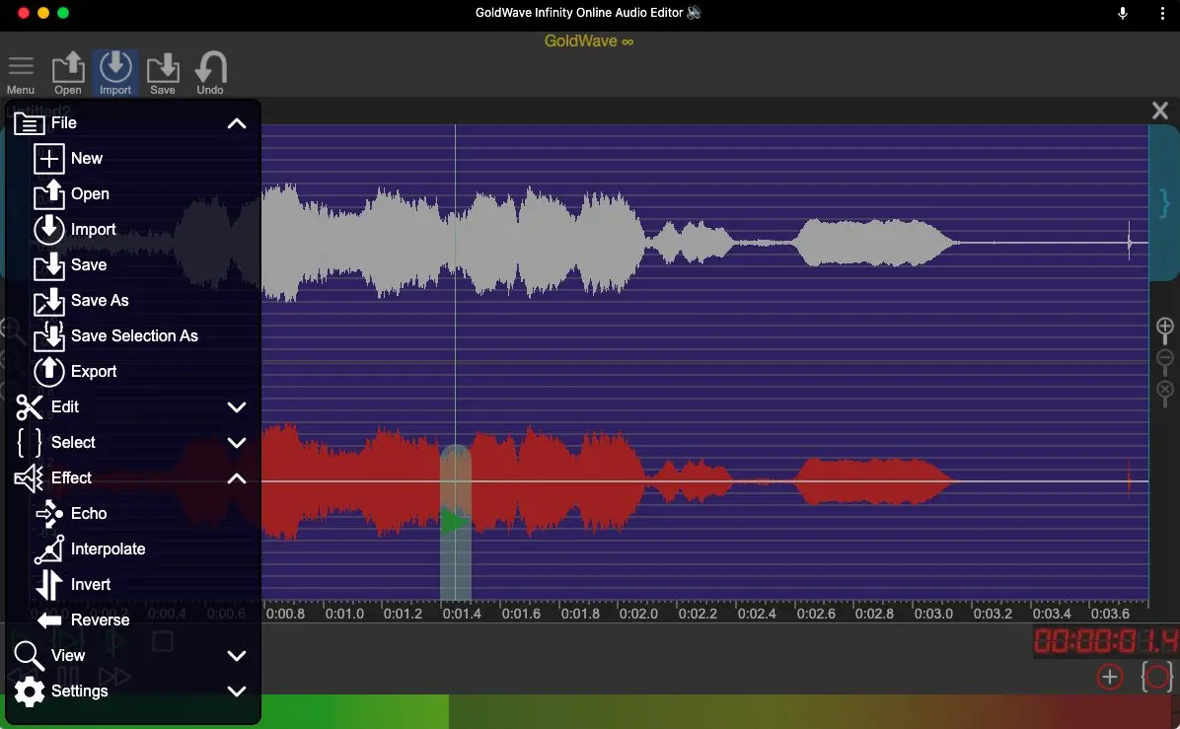Close the audio document with the X
The height and width of the screenshot is (729, 1180).
(1159, 110)
